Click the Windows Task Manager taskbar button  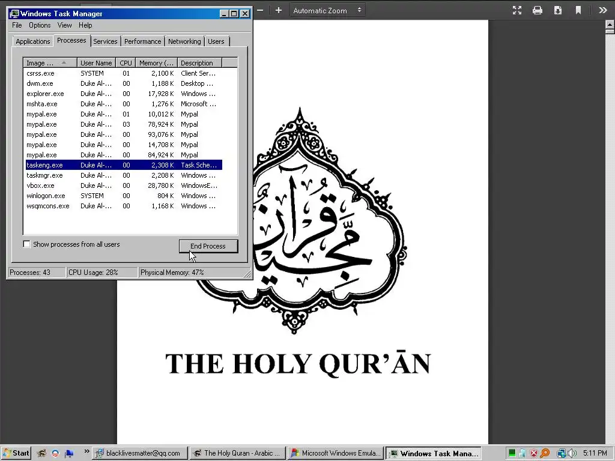point(434,453)
